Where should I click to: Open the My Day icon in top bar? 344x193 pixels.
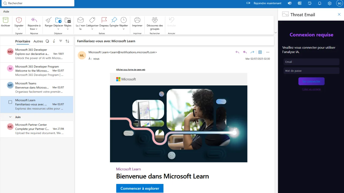(310, 3)
